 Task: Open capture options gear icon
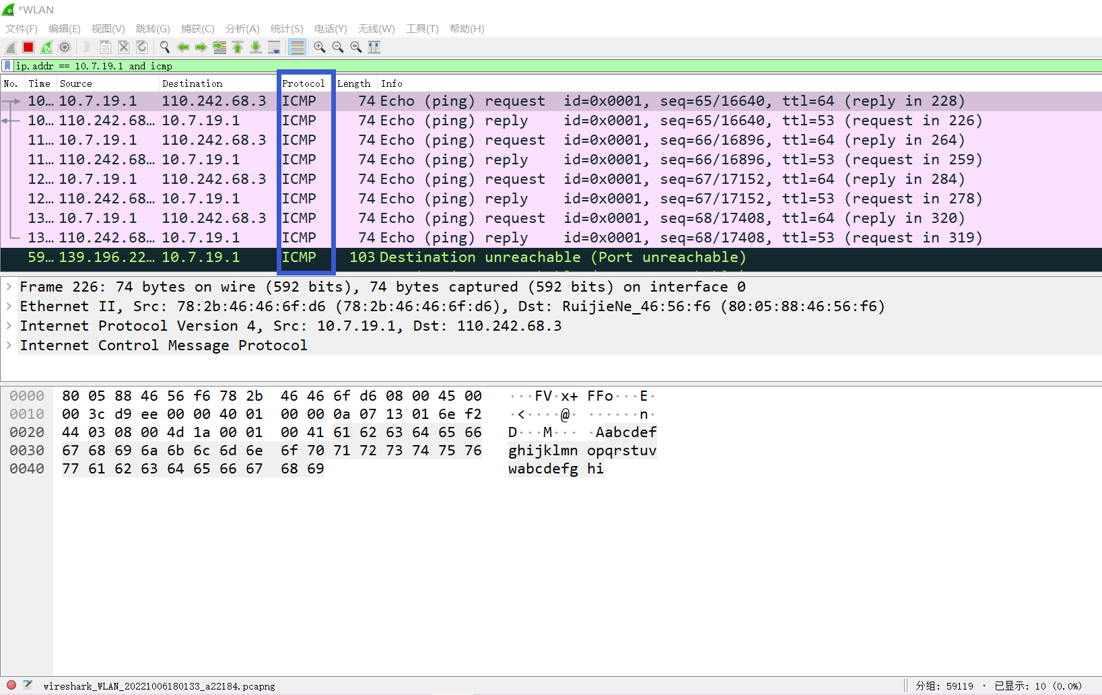(x=65, y=47)
